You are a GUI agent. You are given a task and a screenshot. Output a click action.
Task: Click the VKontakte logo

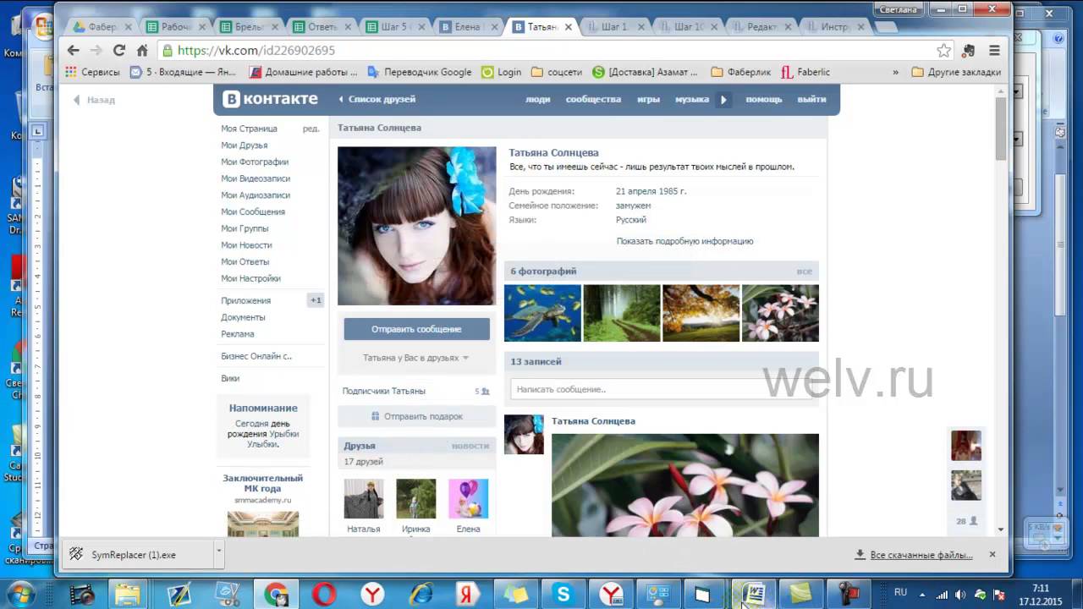[x=271, y=99]
